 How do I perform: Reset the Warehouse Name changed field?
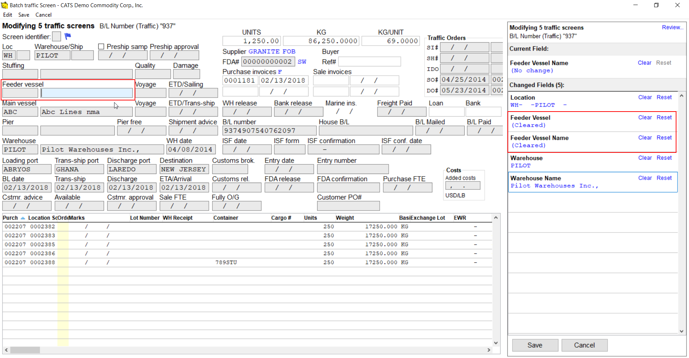pyautogui.click(x=664, y=178)
